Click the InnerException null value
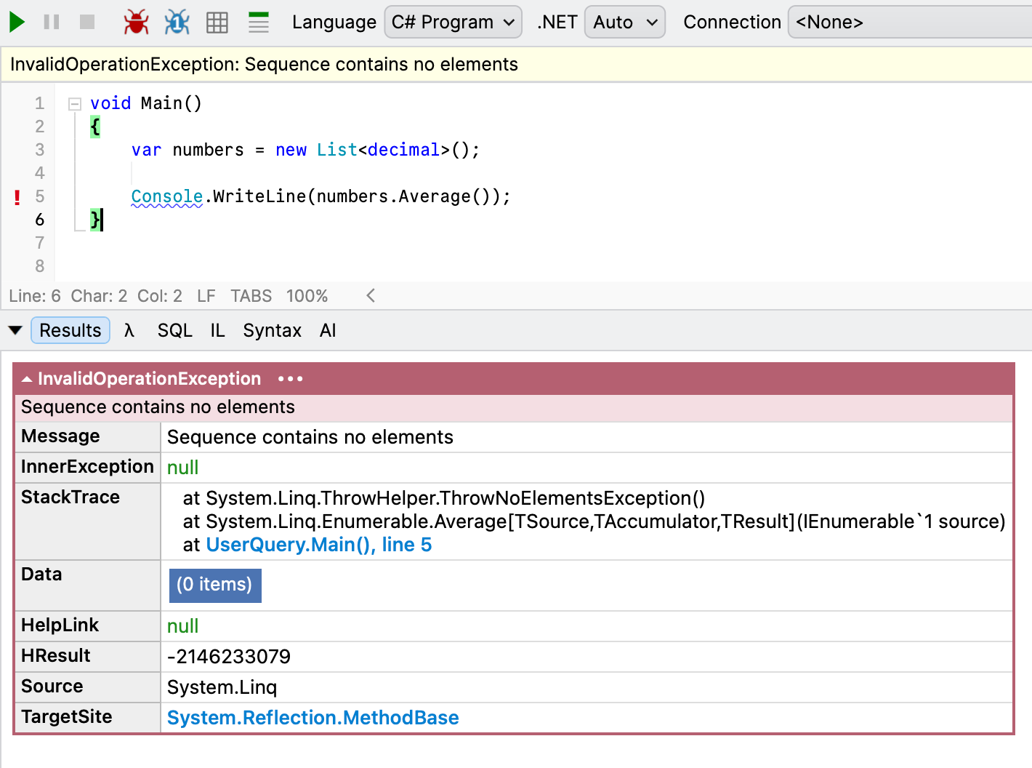The height and width of the screenshot is (768, 1032). tap(183, 468)
